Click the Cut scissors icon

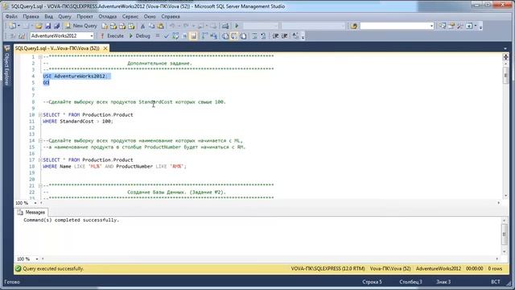142,26
